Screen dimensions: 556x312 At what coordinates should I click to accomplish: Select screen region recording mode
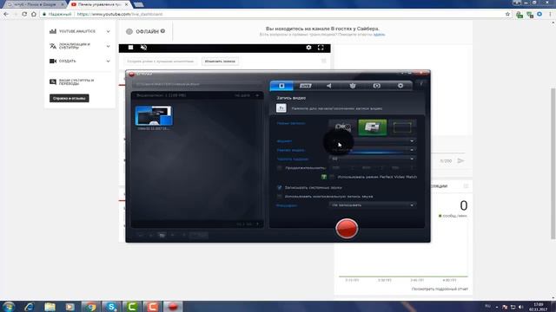[x=402, y=127]
